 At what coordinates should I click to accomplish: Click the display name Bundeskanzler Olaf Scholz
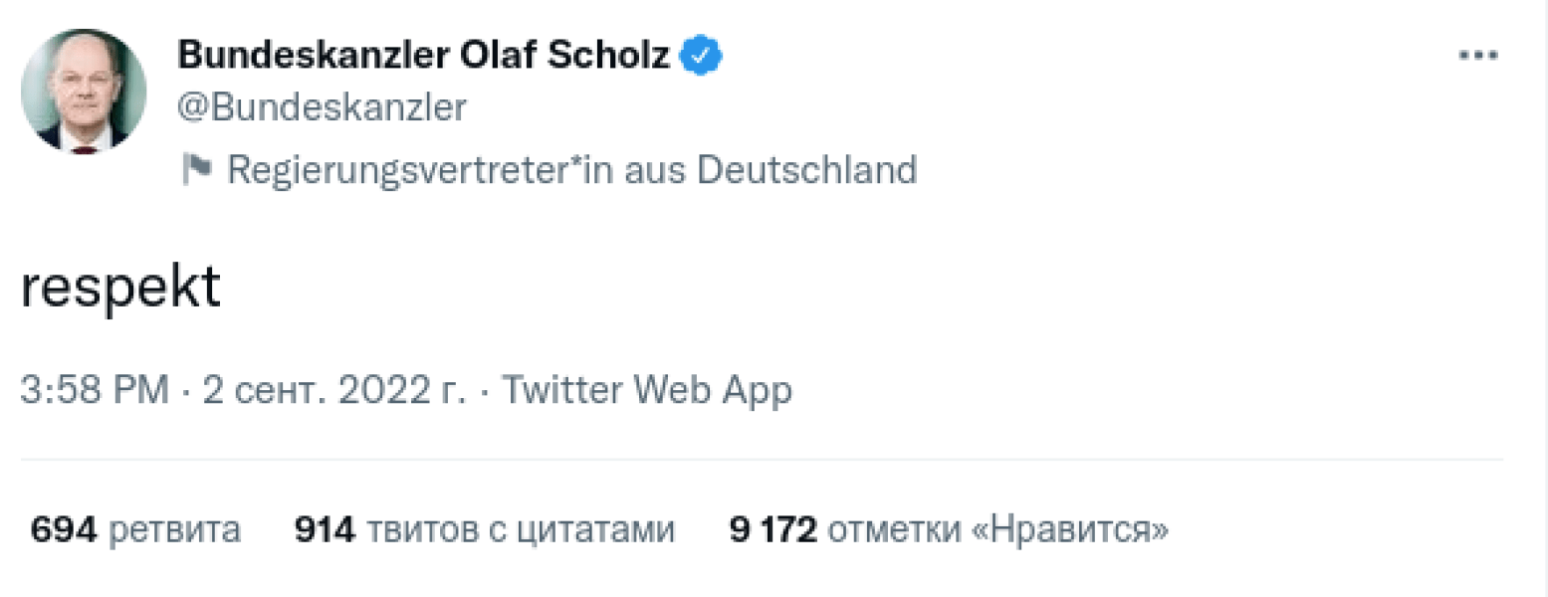pos(423,55)
